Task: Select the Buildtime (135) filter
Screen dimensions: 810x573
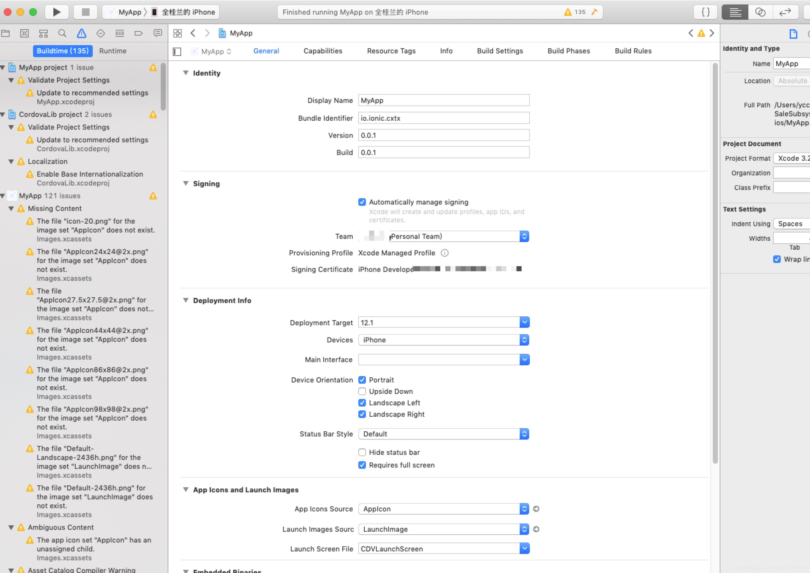Action: [63, 51]
